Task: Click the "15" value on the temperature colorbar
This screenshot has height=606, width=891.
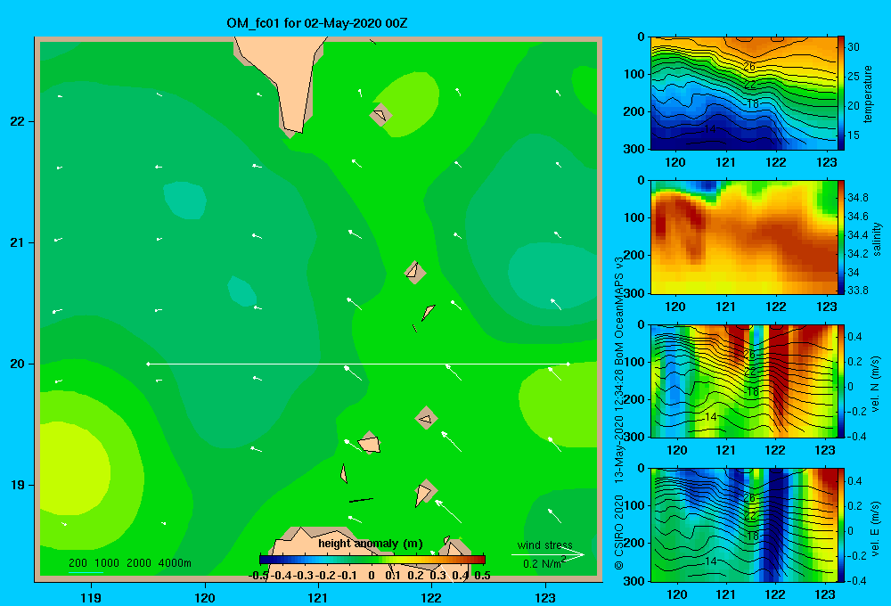Action: 854,135
